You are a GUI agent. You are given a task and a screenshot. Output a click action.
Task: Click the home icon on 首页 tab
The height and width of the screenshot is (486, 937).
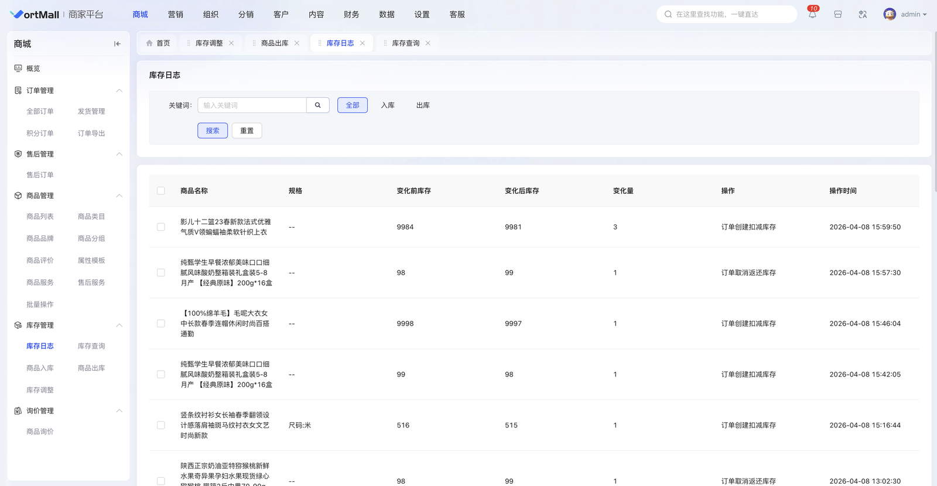point(149,43)
